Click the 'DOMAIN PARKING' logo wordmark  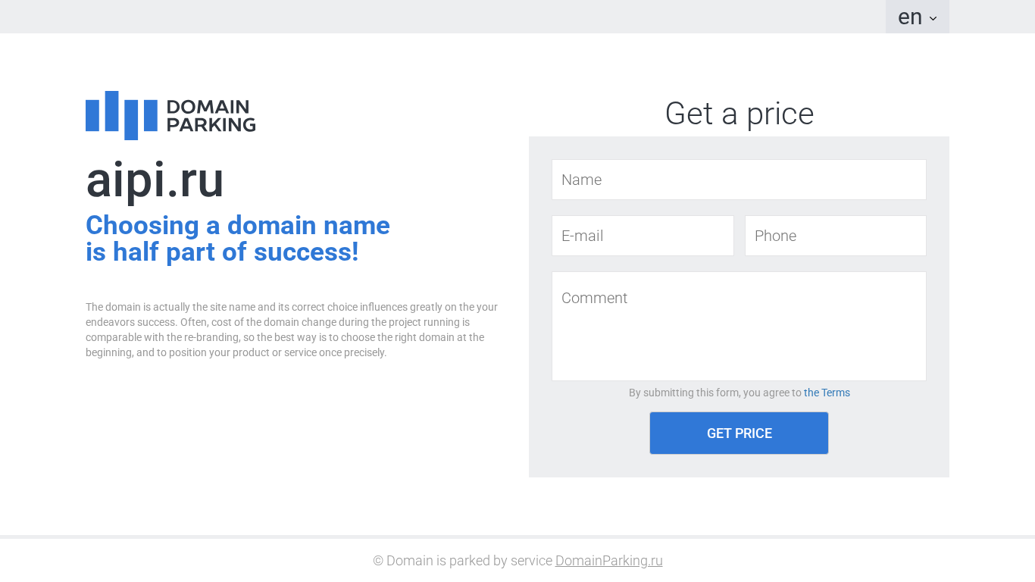coord(211,115)
